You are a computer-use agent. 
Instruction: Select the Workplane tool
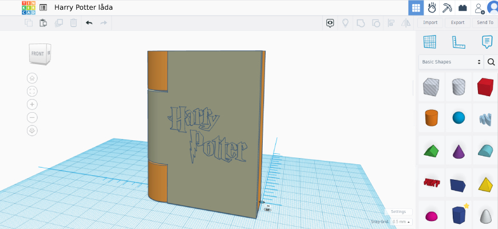[430, 42]
